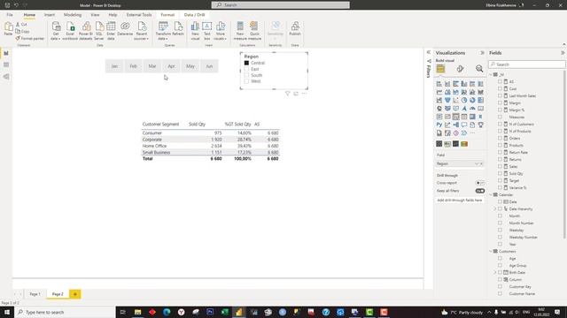
Task: Open the File menu
Action: point(10,15)
